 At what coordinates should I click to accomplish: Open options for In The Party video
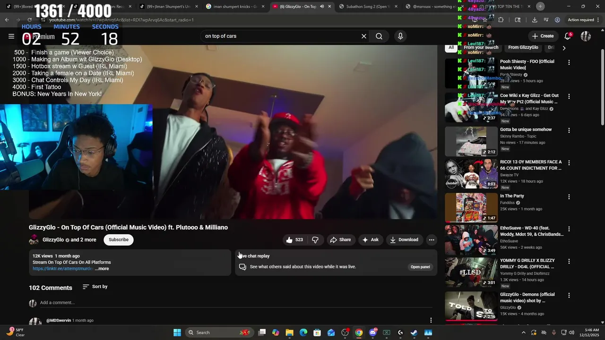[569, 197]
